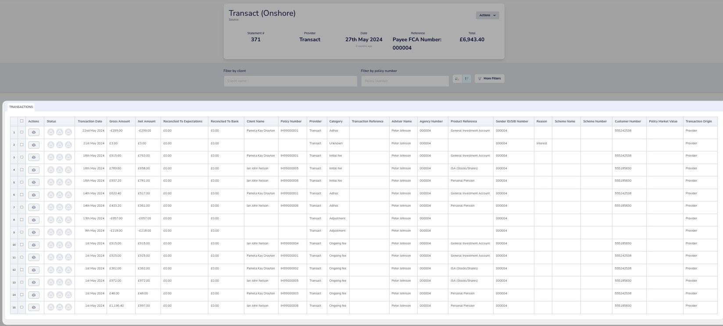723x326 pixels.
Task: Focus the Filter by client name field
Action: [290, 81]
